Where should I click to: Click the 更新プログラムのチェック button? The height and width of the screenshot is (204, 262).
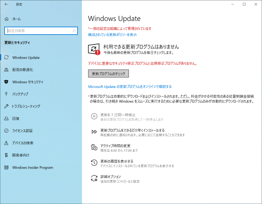click(109, 74)
